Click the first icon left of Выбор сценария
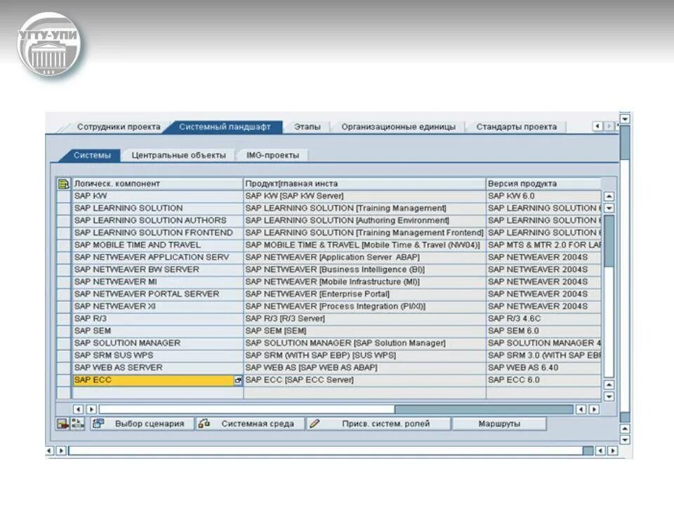Image resolution: width=674 pixels, height=505 pixels. tap(62, 424)
